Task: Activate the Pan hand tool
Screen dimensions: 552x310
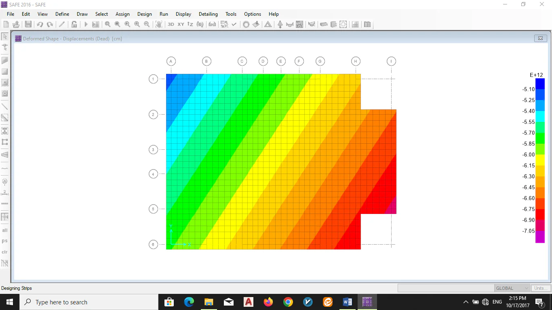Action: [x=159, y=25]
